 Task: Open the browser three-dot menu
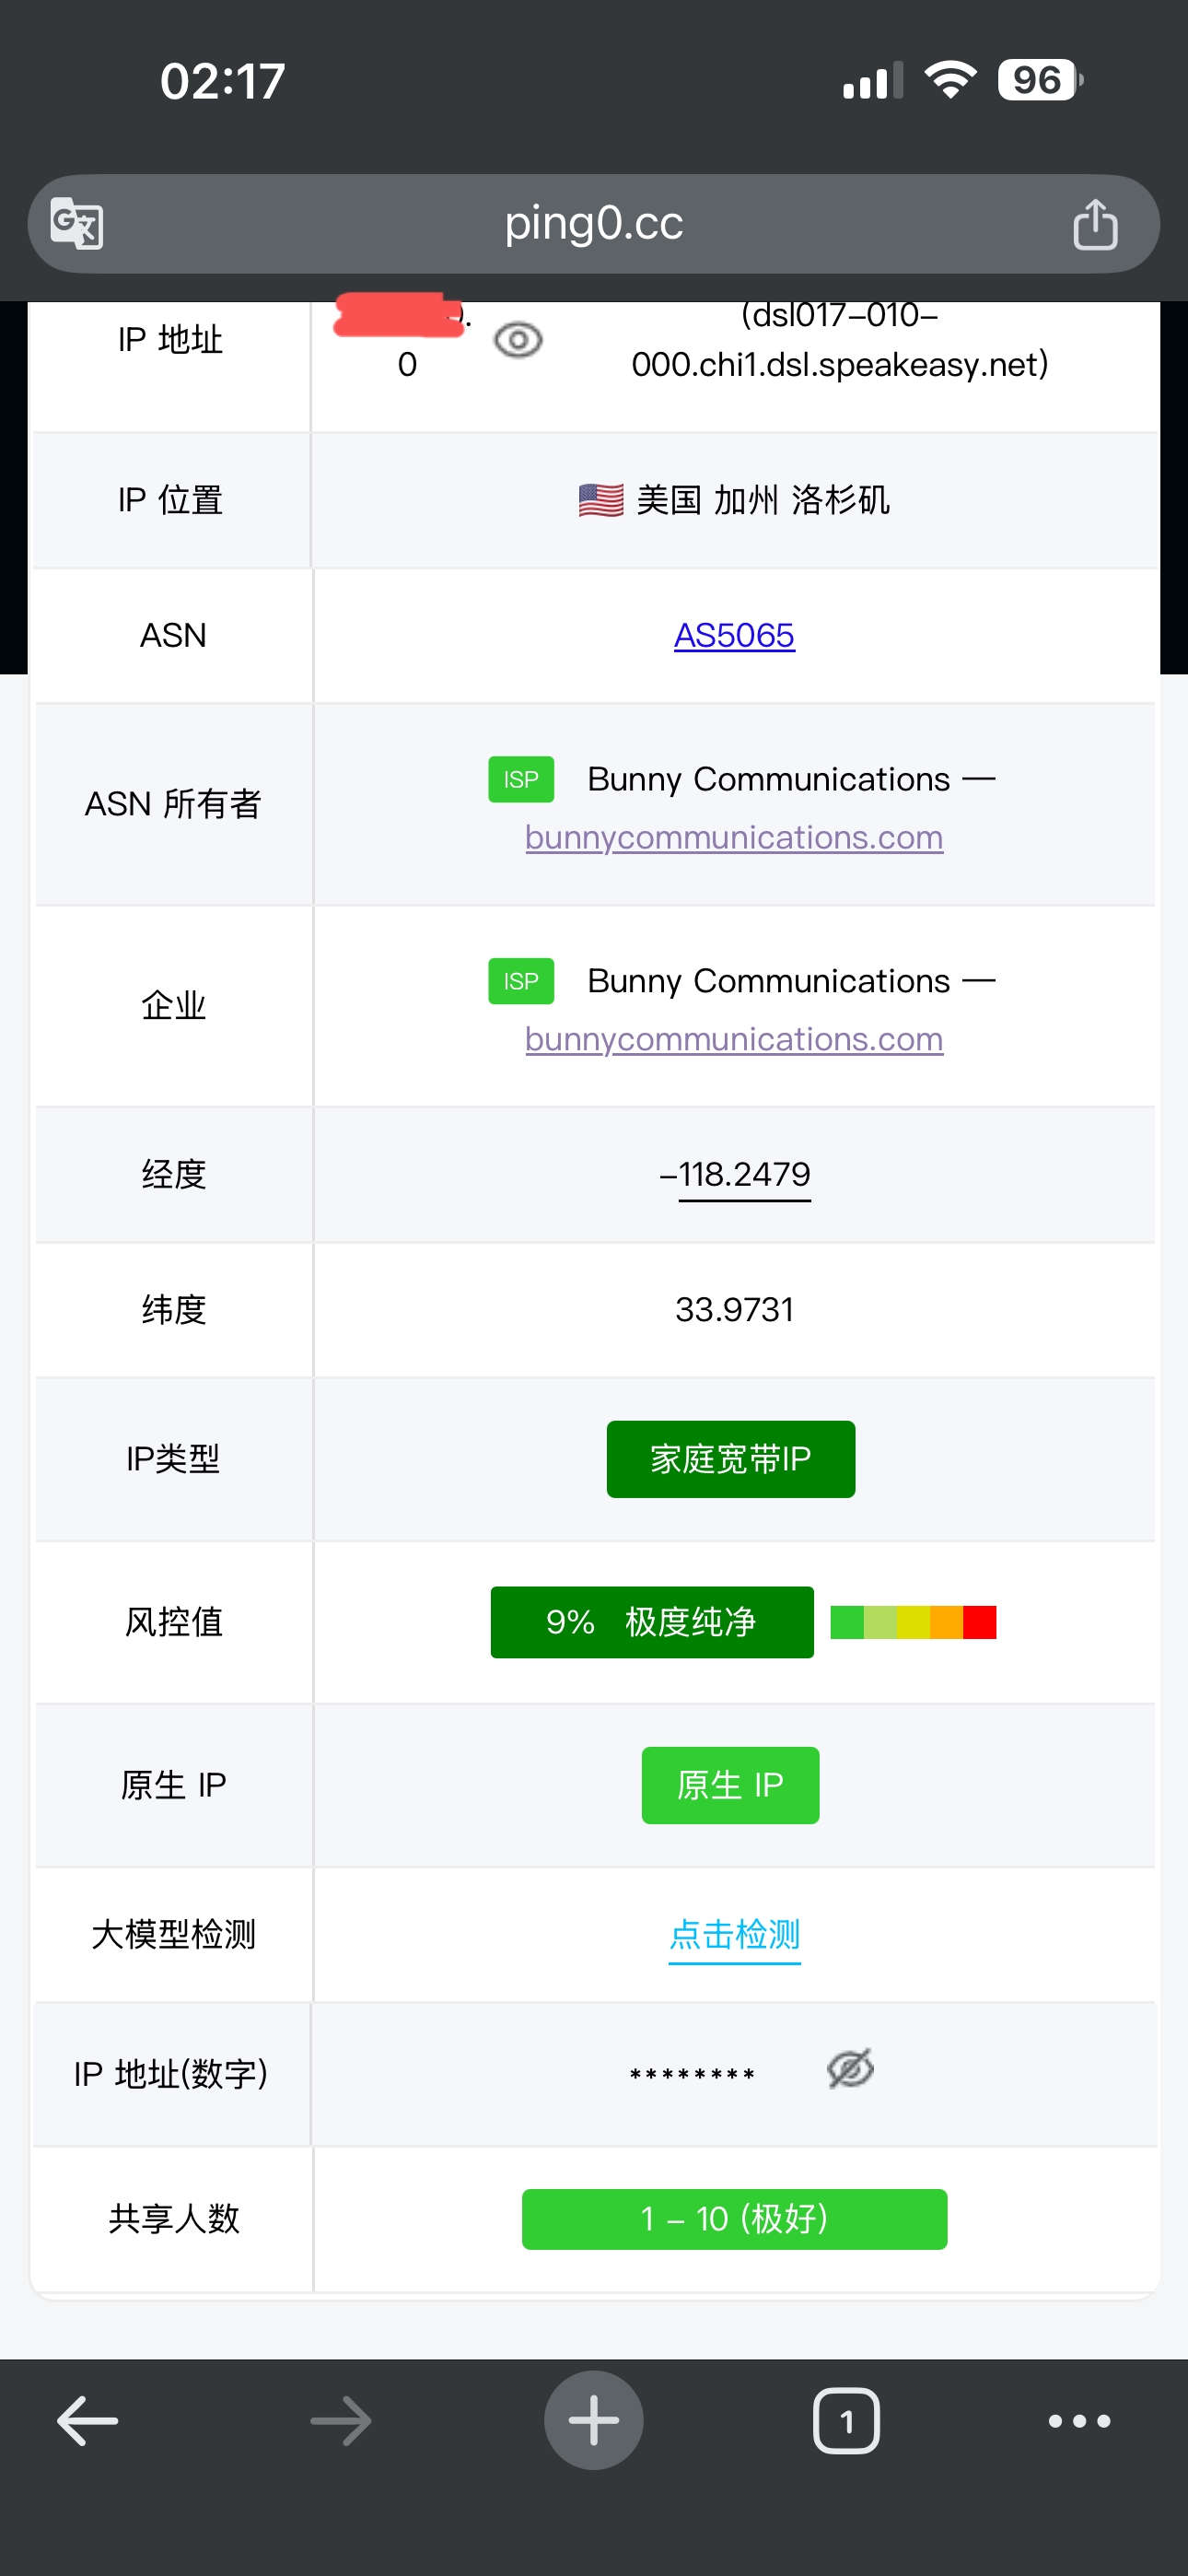click(x=1080, y=2421)
